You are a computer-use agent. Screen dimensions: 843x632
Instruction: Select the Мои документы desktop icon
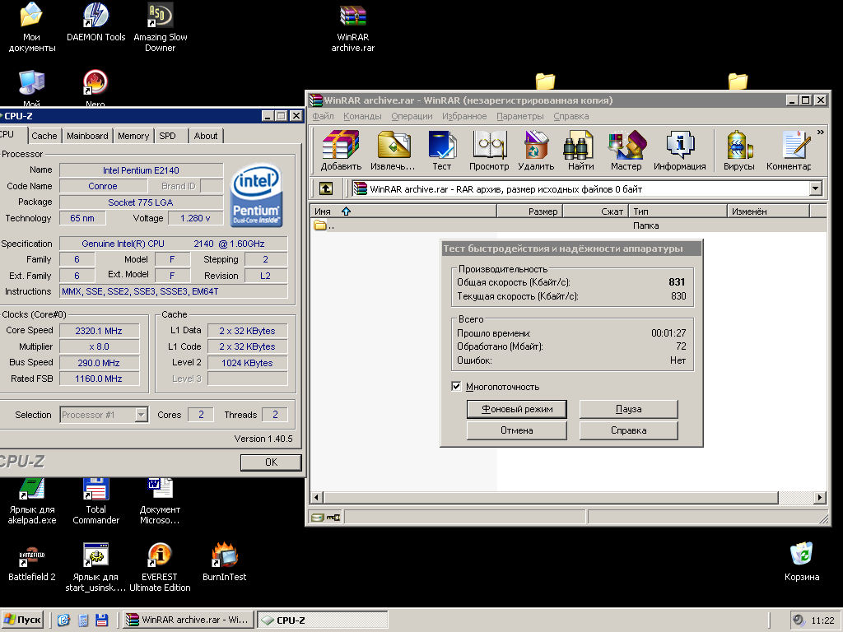click(32, 27)
